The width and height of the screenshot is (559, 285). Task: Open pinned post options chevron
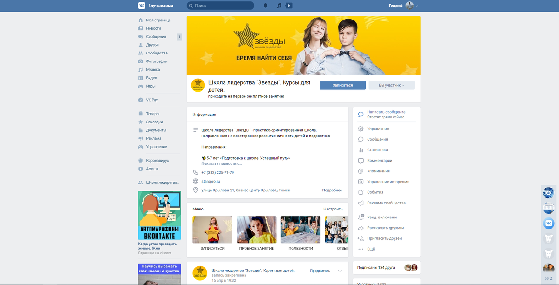[340, 271]
